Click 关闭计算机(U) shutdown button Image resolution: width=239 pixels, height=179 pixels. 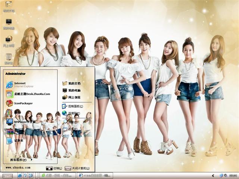tap(77, 168)
